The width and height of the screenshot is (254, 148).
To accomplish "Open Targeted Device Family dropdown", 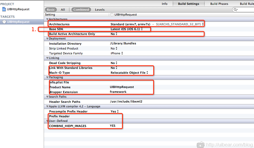I will (x=117, y=53).
